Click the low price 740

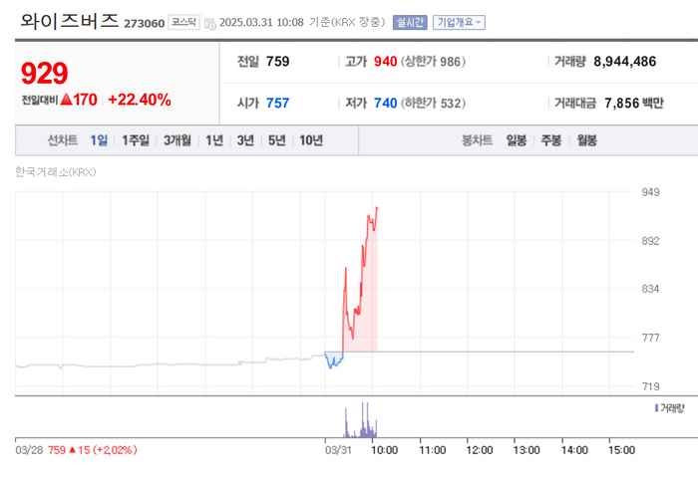pyautogui.click(x=385, y=104)
